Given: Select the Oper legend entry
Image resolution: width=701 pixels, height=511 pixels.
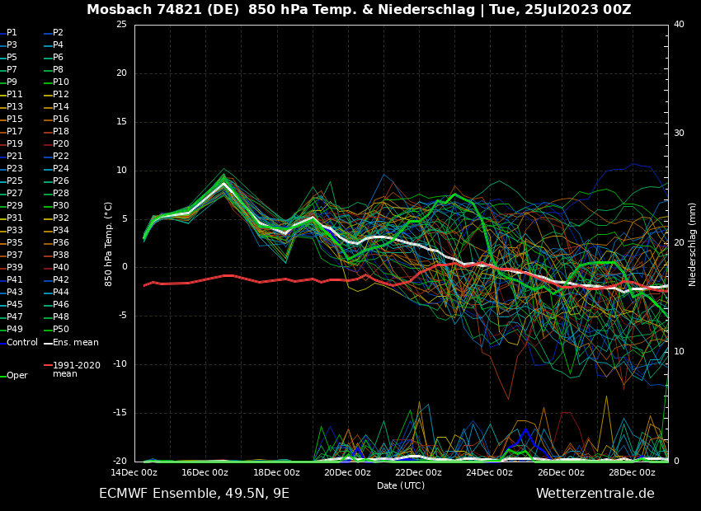Looking at the screenshot, I should click(x=17, y=376).
